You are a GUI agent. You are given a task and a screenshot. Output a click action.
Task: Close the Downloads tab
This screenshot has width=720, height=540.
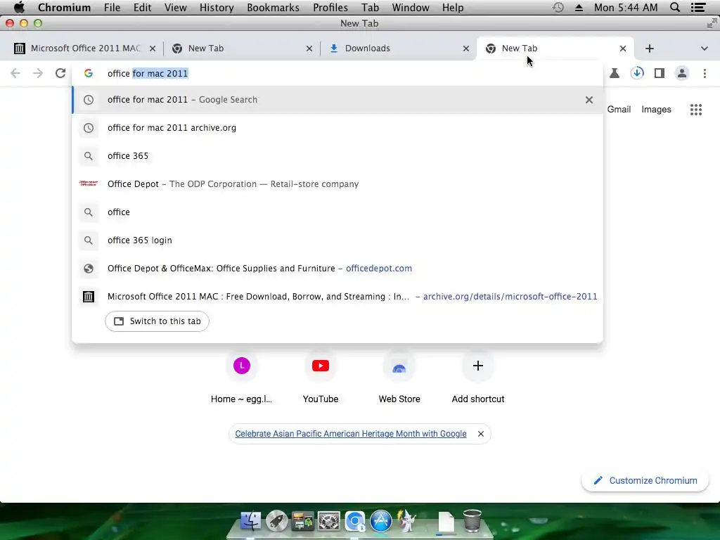coord(466,49)
